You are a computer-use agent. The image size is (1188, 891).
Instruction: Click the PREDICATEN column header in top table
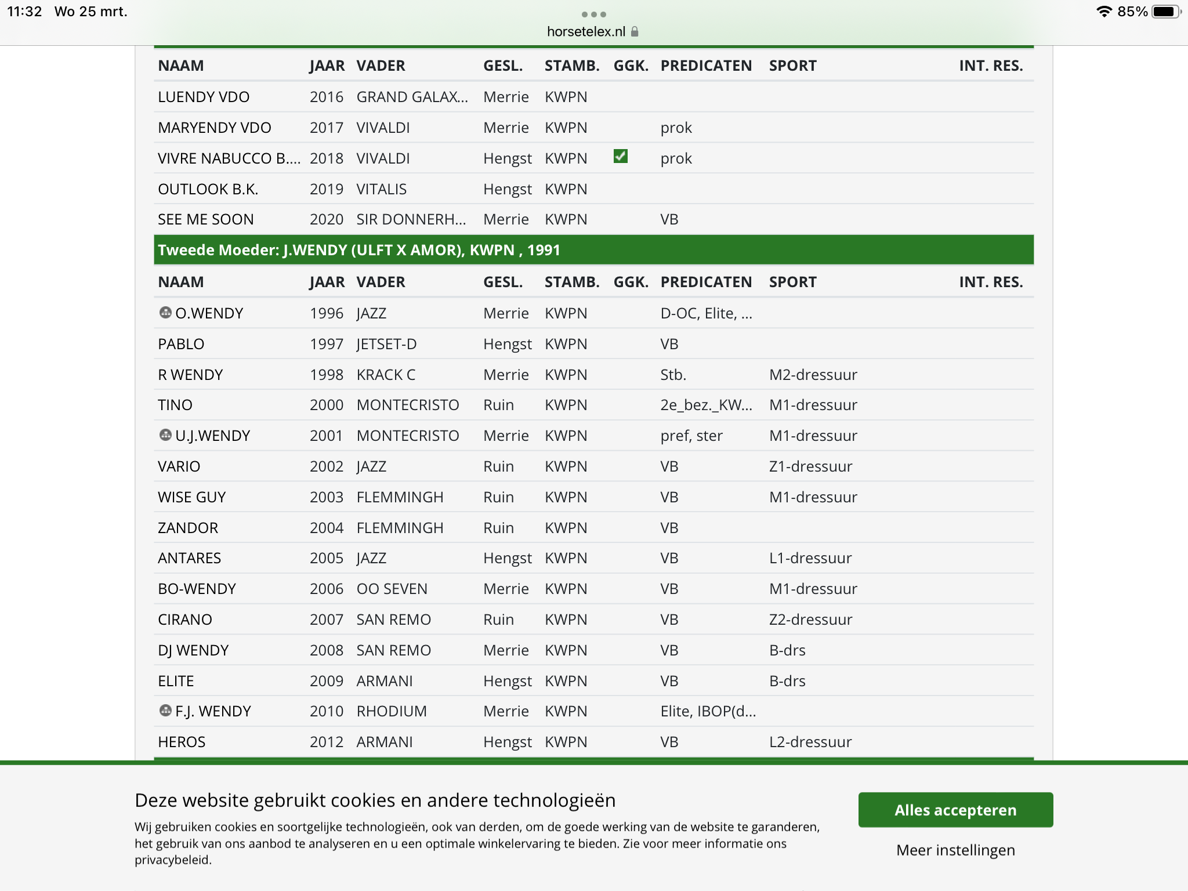[707, 66]
